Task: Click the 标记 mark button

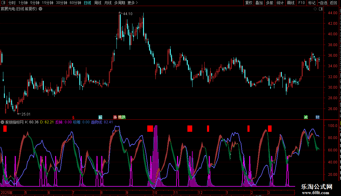Action: click(312, 3)
